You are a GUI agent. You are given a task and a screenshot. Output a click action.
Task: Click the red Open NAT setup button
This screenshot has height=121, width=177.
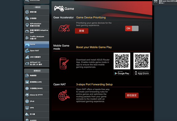click(x=132, y=96)
